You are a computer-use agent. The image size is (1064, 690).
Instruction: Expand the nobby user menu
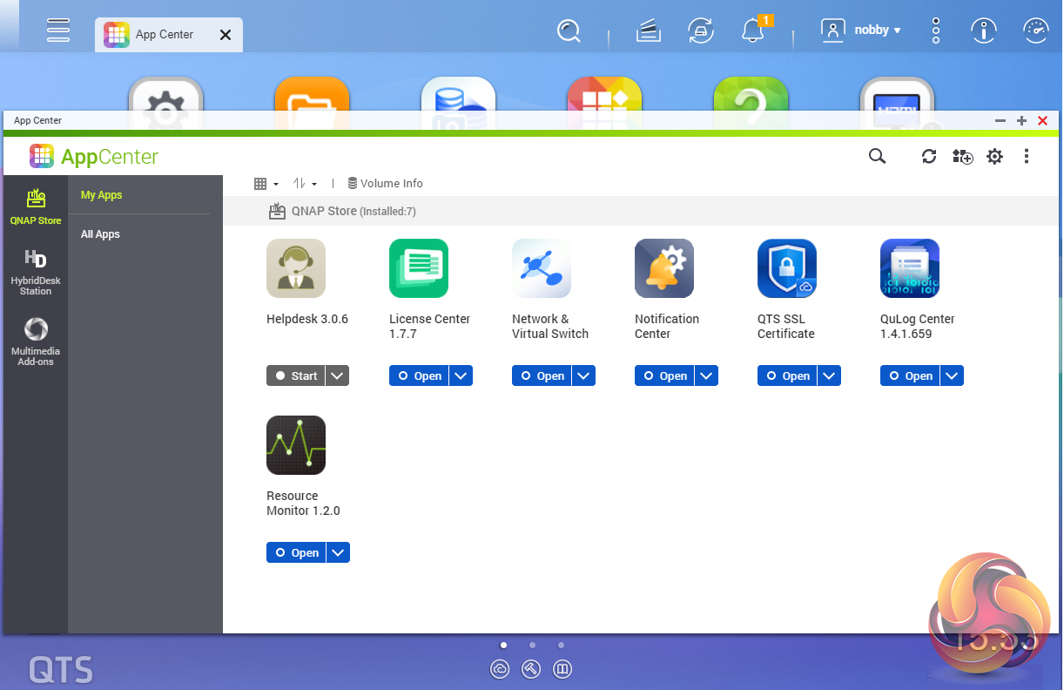(x=861, y=30)
